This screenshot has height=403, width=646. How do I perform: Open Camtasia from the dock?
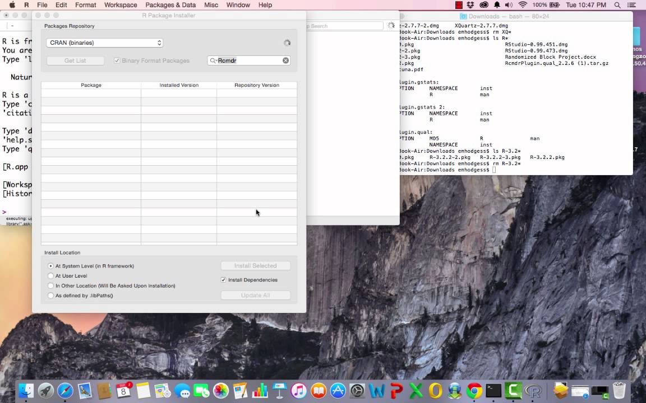[x=513, y=391]
